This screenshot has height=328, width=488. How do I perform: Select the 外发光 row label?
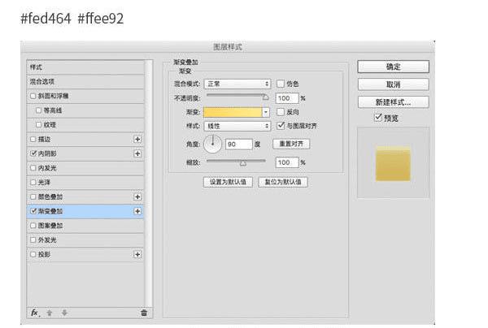(47, 240)
